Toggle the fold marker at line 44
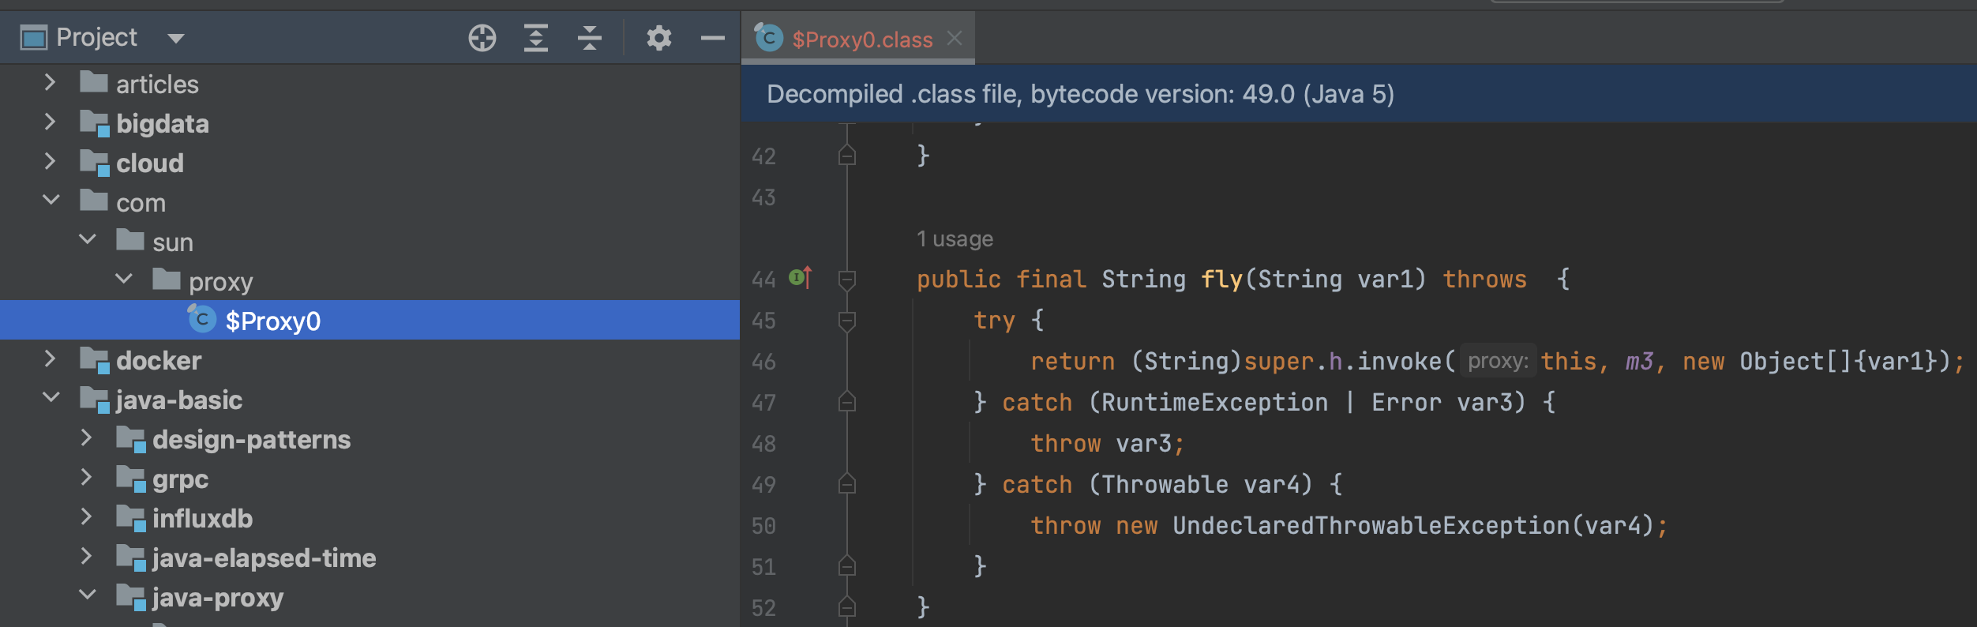The height and width of the screenshot is (627, 1977). click(846, 280)
